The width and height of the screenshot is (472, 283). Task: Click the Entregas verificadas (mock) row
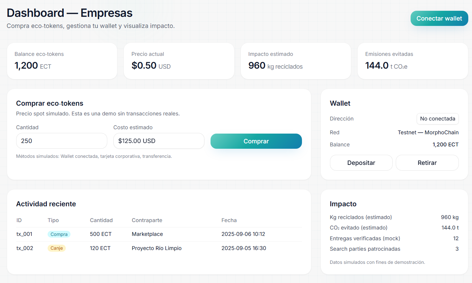pyautogui.click(x=394, y=239)
